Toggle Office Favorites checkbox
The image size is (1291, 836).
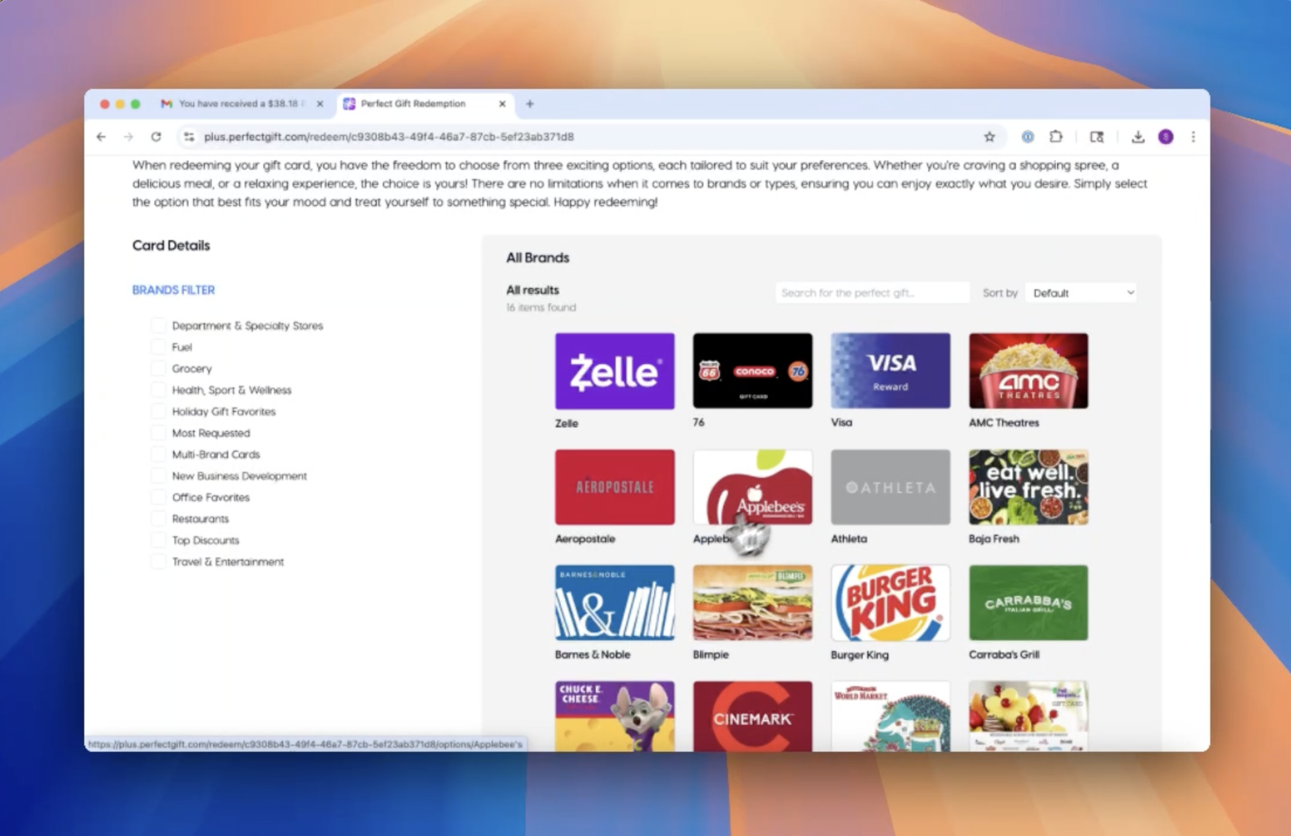(x=158, y=497)
